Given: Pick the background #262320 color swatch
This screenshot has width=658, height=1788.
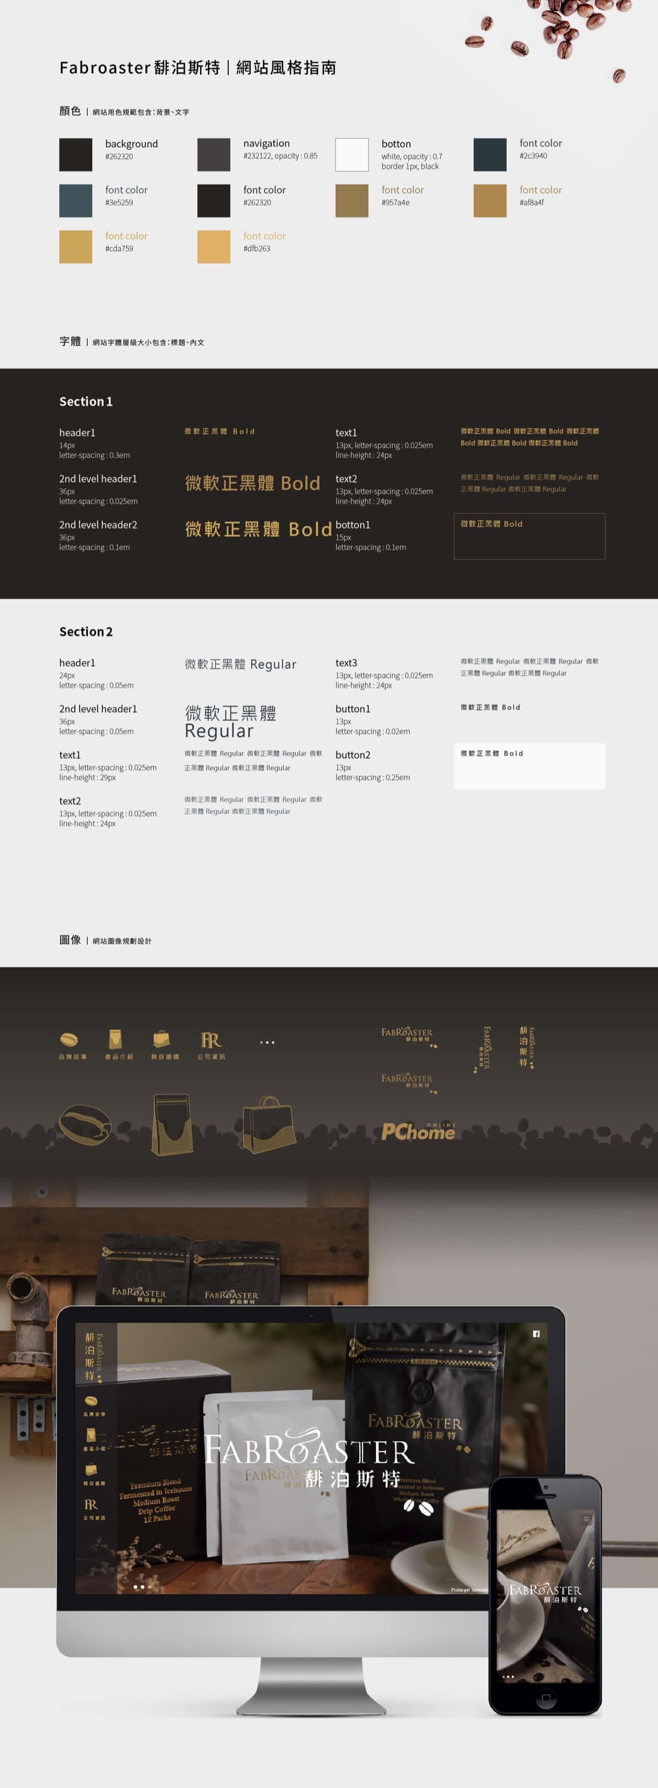Looking at the screenshot, I should (76, 154).
